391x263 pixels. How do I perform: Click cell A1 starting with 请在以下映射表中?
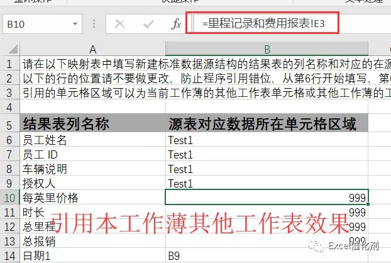pos(92,64)
